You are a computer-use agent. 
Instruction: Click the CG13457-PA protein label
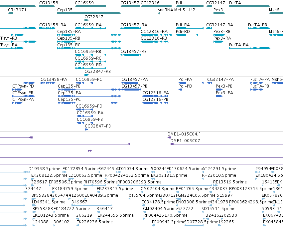coord(135,80)
